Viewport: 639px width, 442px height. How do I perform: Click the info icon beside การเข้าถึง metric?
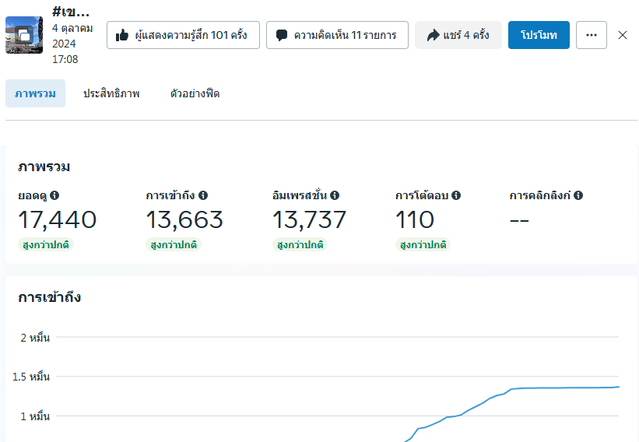(x=202, y=196)
